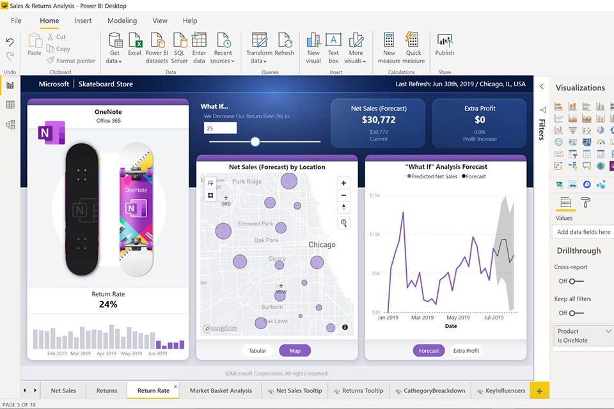
Task: Switch the location visual to Tabular view
Action: click(258, 350)
